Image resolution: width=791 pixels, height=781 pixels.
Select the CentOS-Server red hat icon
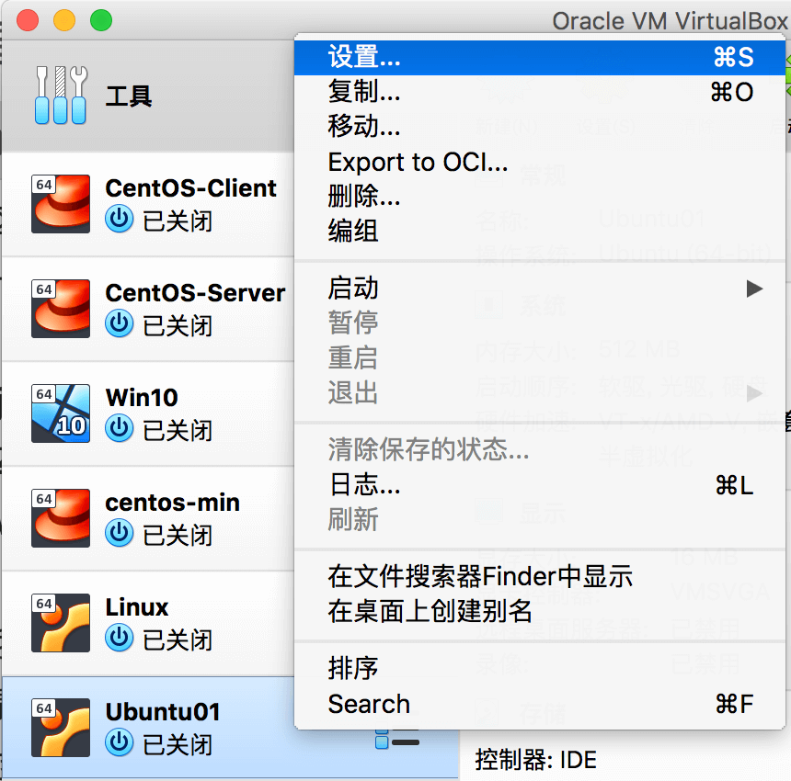pos(61,309)
